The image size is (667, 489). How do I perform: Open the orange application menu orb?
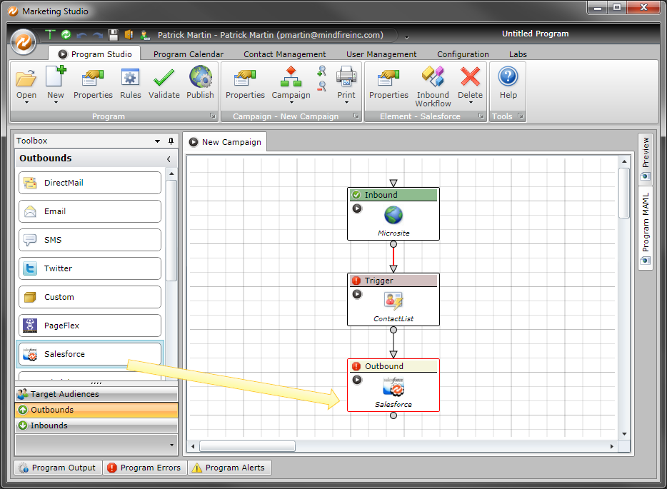23,41
